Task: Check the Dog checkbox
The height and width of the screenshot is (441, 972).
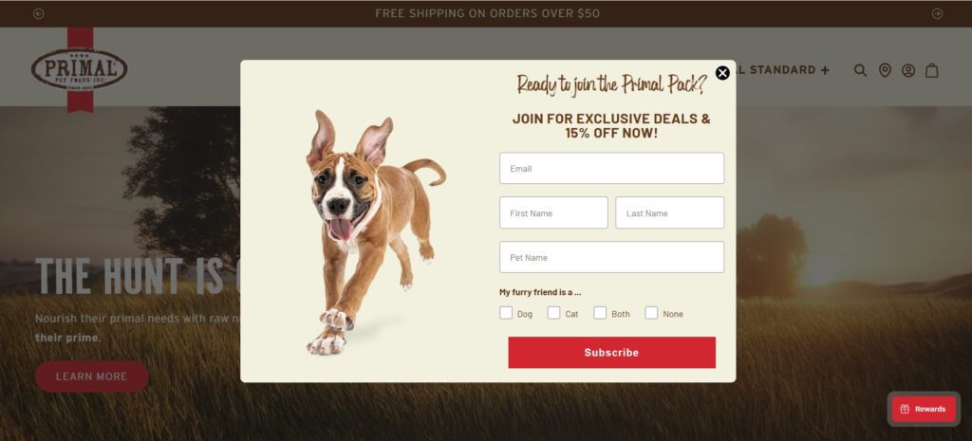Action: point(506,313)
